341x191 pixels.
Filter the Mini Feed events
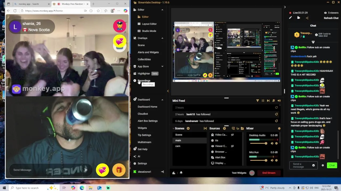(258, 101)
